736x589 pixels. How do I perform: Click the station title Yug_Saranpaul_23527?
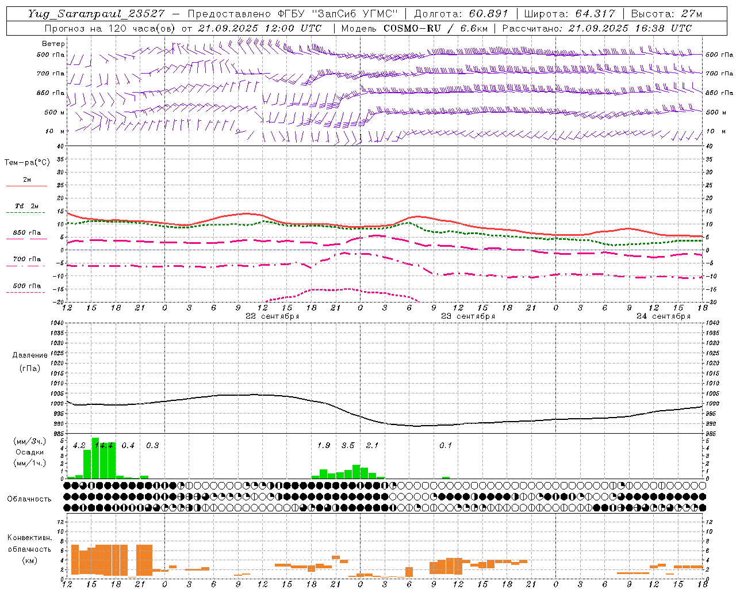pyautogui.click(x=97, y=14)
